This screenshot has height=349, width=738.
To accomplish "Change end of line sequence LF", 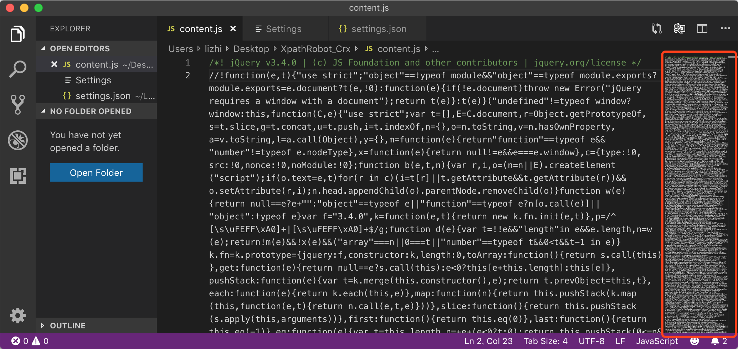I will point(620,341).
